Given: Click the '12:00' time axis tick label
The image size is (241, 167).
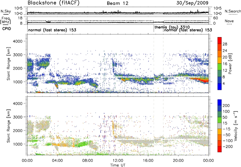Looking at the screenshot, I should pyautogui.click(x=118, y=161).
